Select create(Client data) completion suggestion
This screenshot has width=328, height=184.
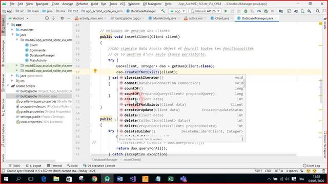[x=181, y=99]
